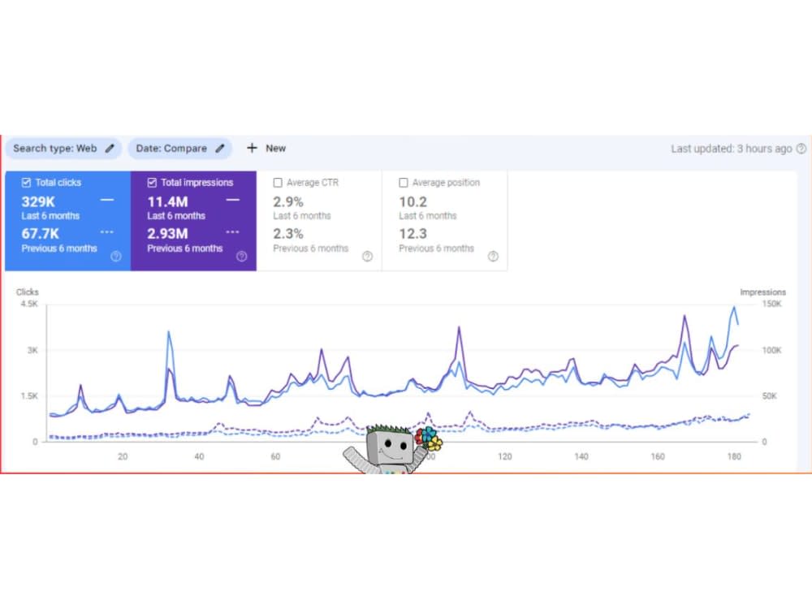Click the 1.5K clicks axis tick

29,395
